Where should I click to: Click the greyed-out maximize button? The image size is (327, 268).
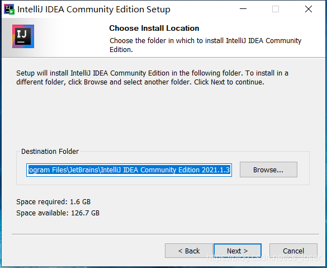coord(276,9)
